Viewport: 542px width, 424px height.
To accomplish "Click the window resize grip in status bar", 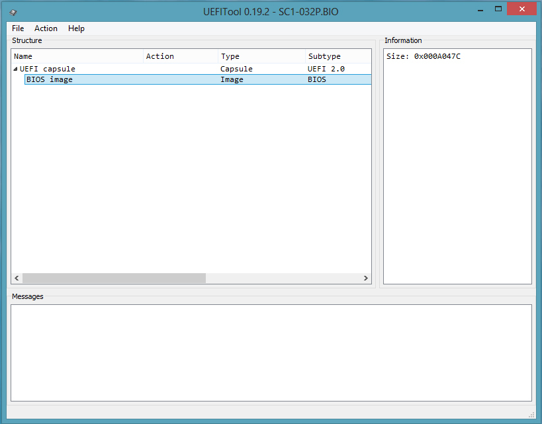I will click(531, 415).
